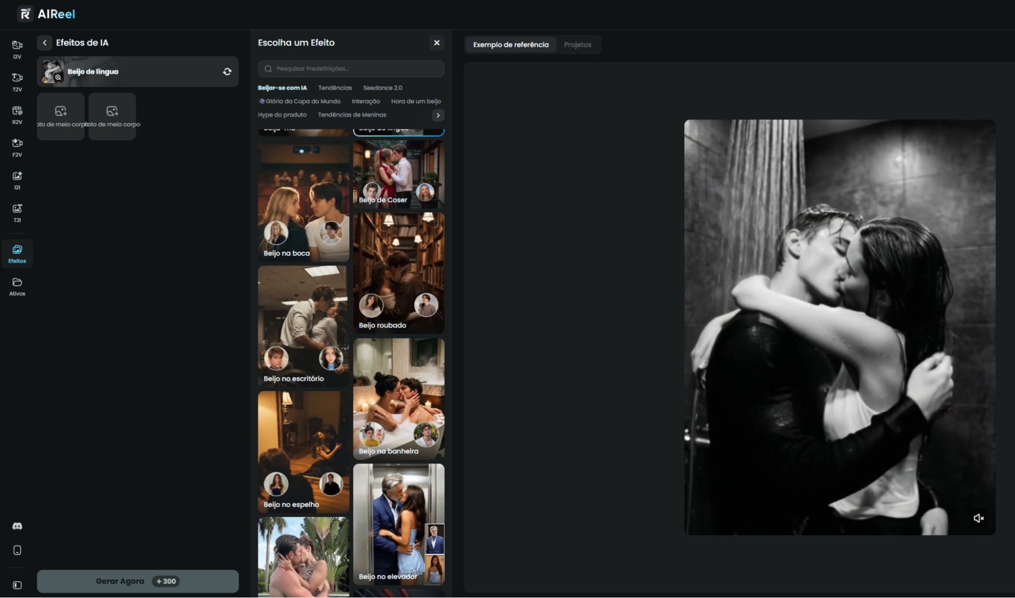1015x598 pixels.
Task: Open the Ativos folder in sidebar
Action: (17, 287)
